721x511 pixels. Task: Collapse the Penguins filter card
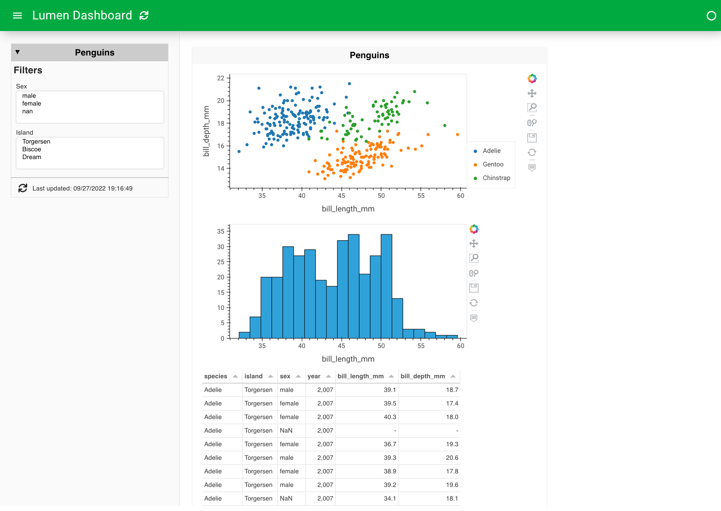[17, 52]
